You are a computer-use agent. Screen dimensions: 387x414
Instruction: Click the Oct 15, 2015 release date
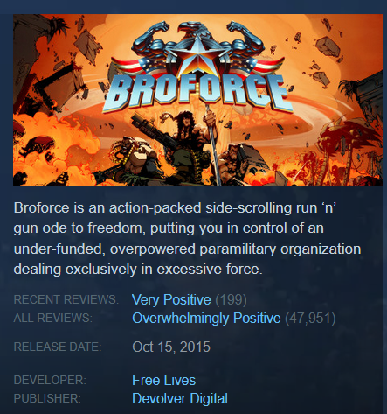tap(171, 347)
